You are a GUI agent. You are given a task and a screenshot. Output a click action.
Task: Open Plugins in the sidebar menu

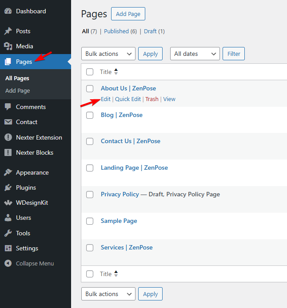[26, 187]
